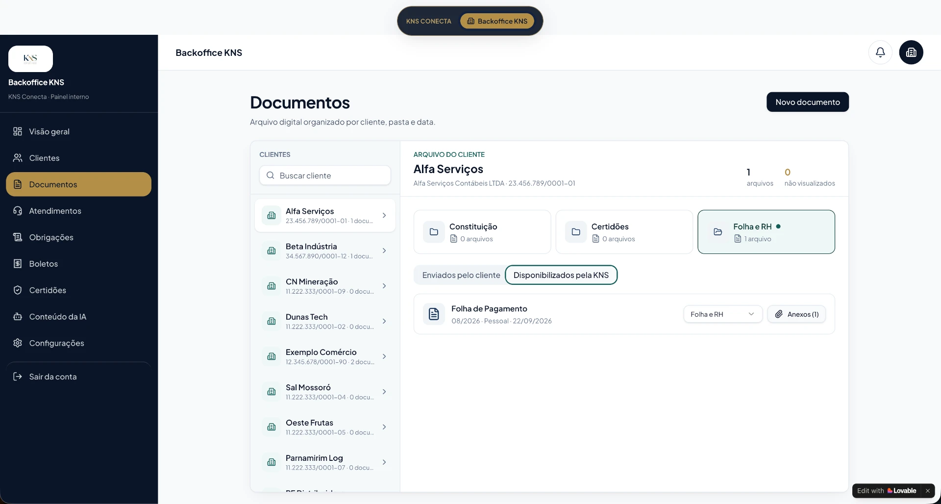Image resolution: width=941 pixels, height=504 pixels.
Task: Click the Dunas Tech building icon
Action: pos(272,321)
